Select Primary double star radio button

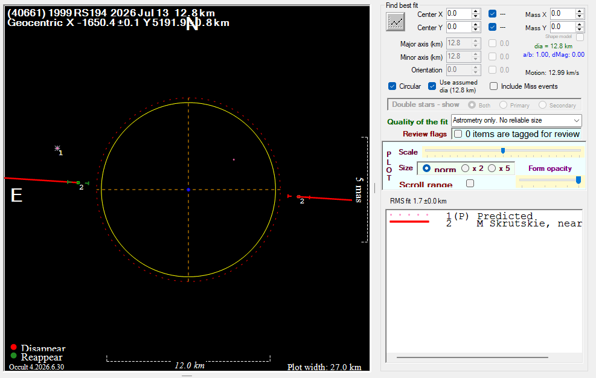click(x=503, y=105)
